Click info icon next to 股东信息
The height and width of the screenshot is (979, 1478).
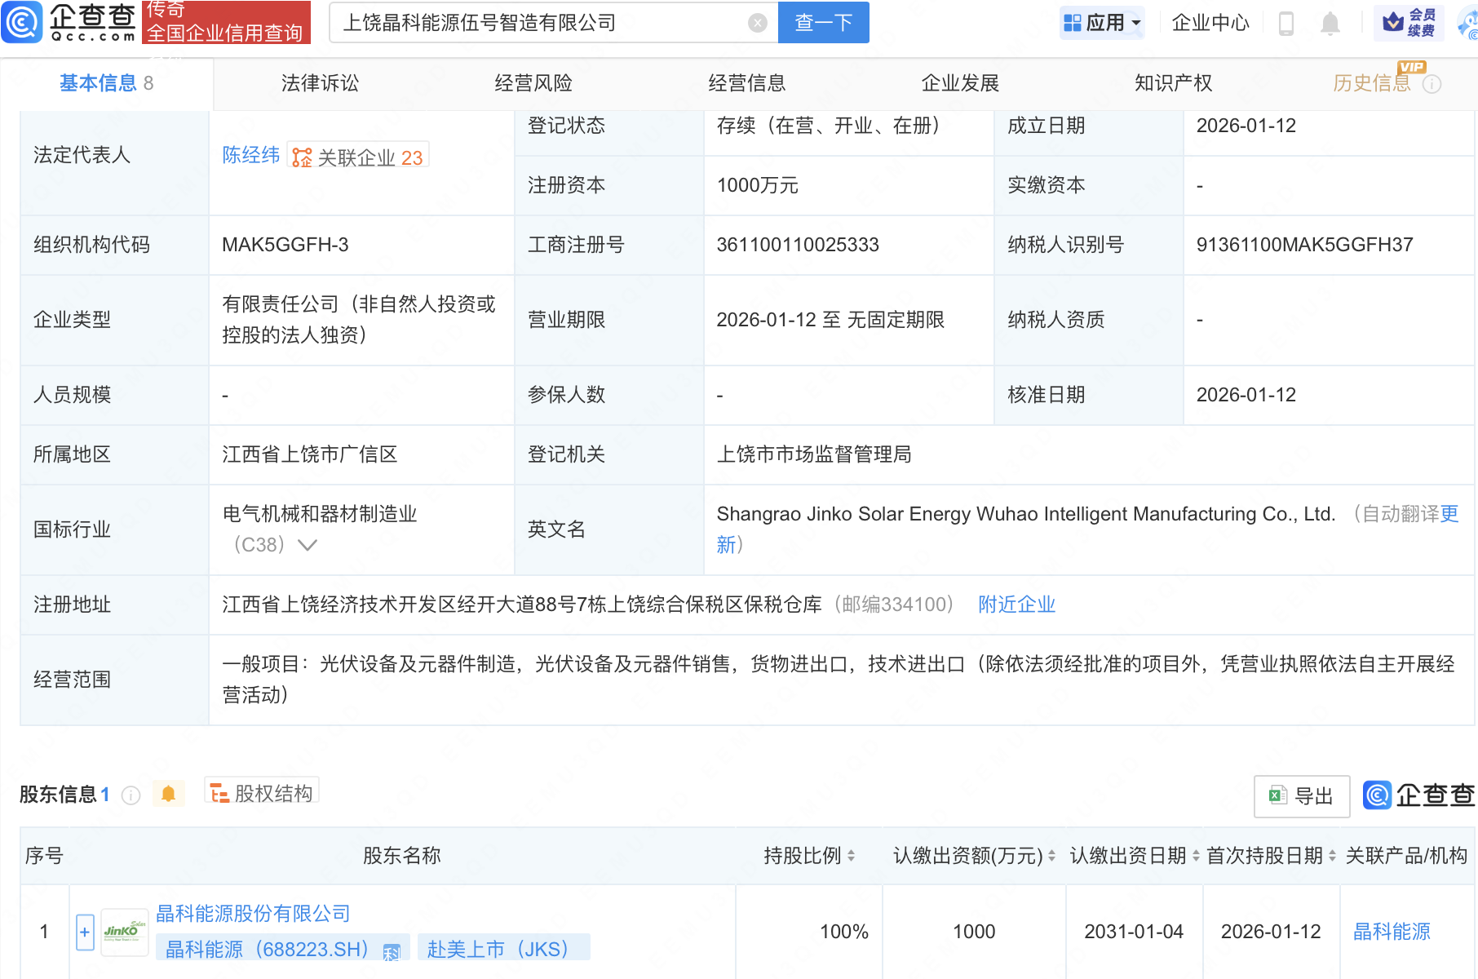[131, 795]
